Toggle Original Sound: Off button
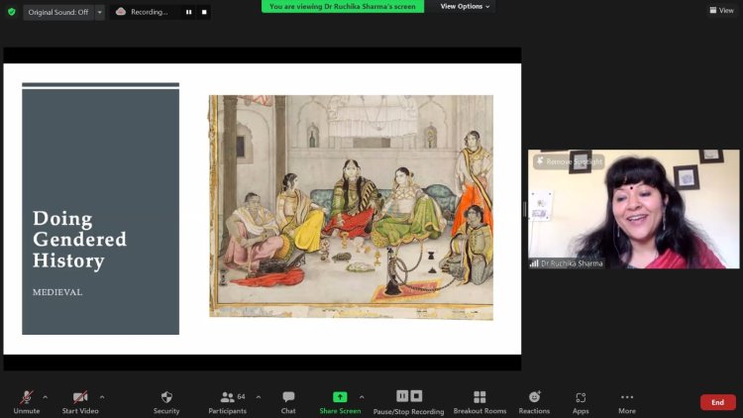Viewport: 743px width, 418px height. 58,12
